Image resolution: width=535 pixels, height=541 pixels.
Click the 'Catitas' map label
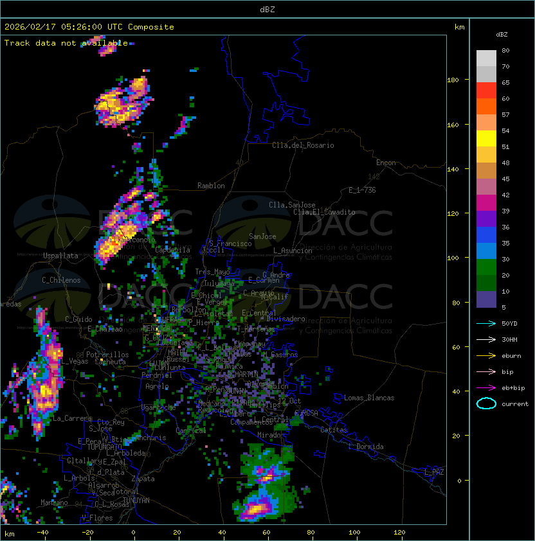334,430
